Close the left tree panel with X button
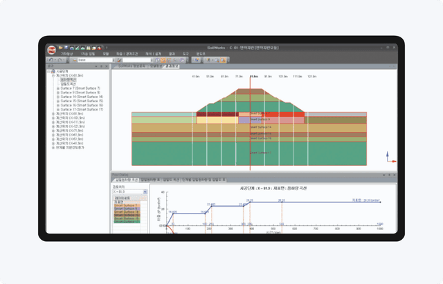The width and height of the screenshot is (443, 284). [x=108, y=66]
